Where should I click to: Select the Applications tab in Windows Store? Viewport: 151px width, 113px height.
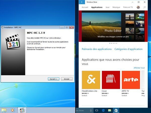click(x=97, y=7)
